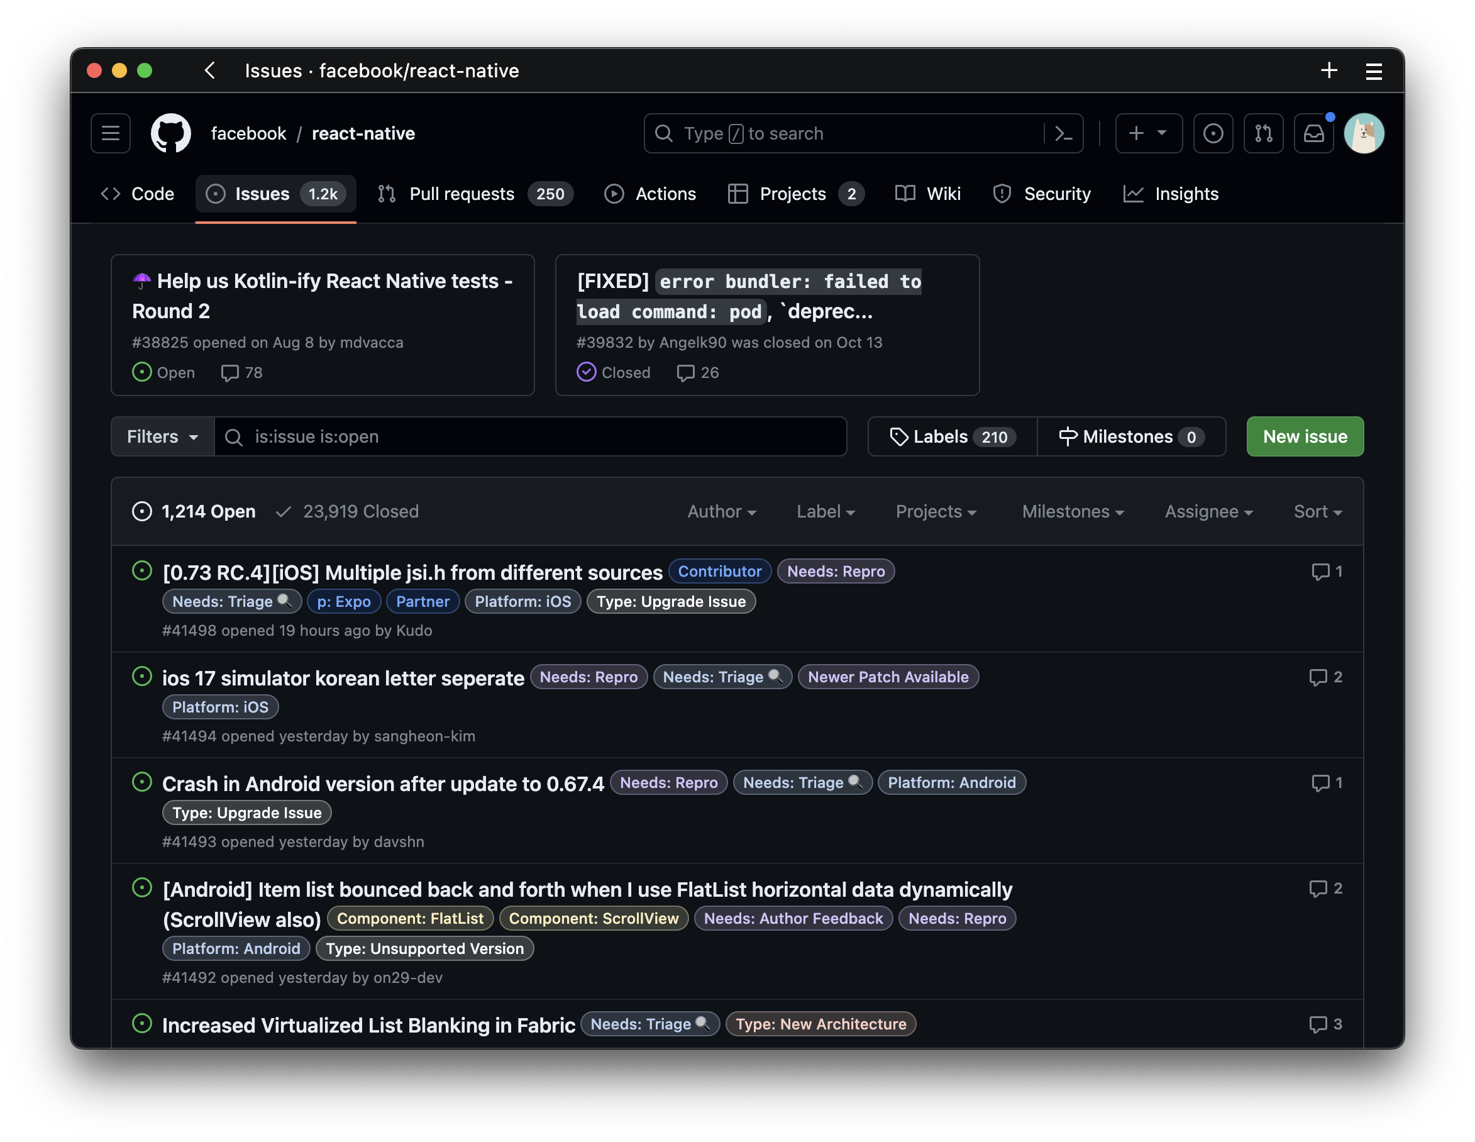Image resolution: width=1475 pixels, height=1142 pixels.
Task: Open comments on the jsi.h issue
Action: tap(1327, 572)
